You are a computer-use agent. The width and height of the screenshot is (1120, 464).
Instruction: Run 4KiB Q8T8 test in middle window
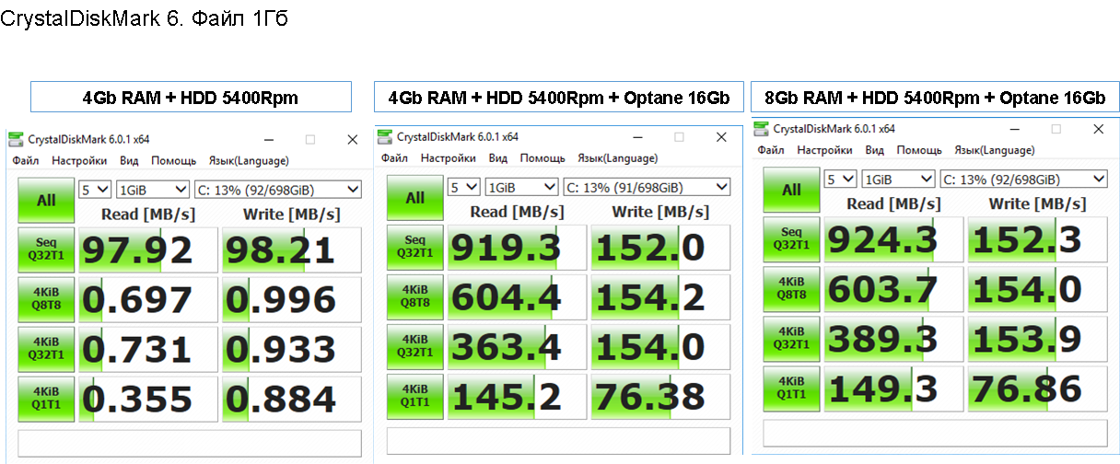pyautogui.click(x=414, y=296)
